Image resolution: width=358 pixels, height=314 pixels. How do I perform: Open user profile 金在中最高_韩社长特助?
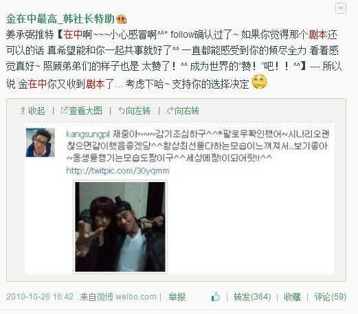[x=60, y=19]
